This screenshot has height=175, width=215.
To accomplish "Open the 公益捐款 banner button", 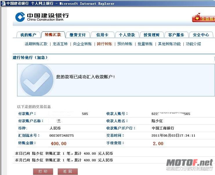I will coord(203,18).
